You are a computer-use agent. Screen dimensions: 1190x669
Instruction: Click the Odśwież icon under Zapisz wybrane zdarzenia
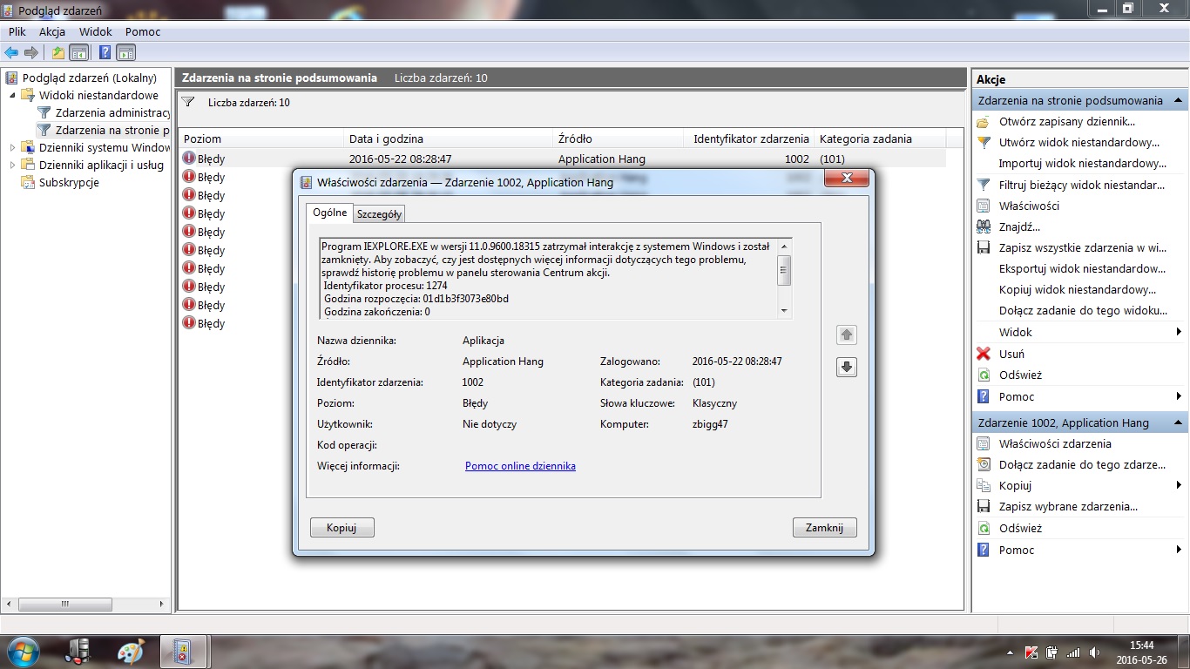[984, 529]
